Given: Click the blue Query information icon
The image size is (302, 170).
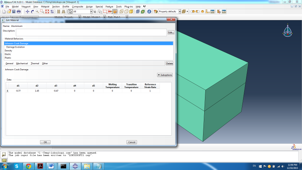Looking at the screenshot, I should point(149,12).
